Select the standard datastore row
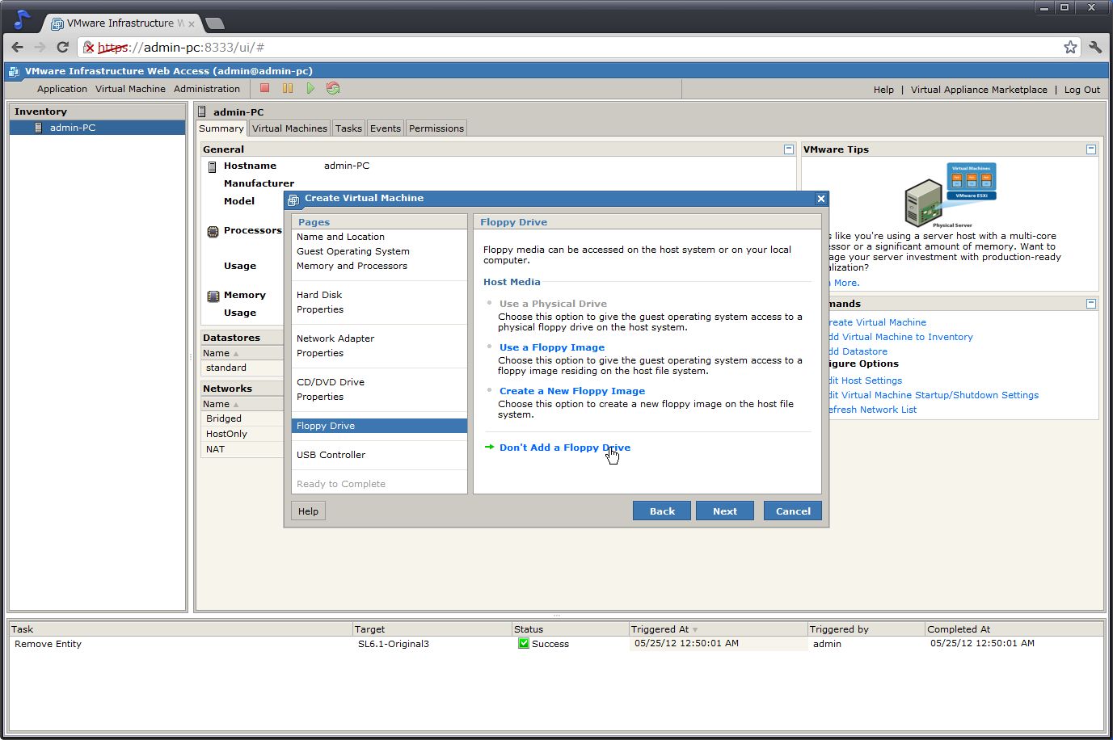The image size is (1113, 740). (x=242, y=368)
